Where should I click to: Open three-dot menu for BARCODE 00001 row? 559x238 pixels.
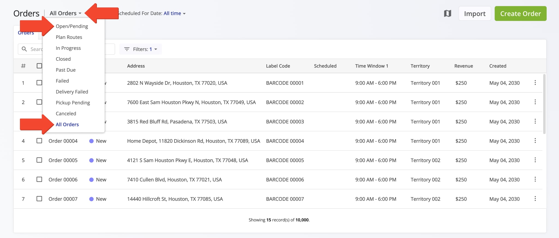click(535, 83)
